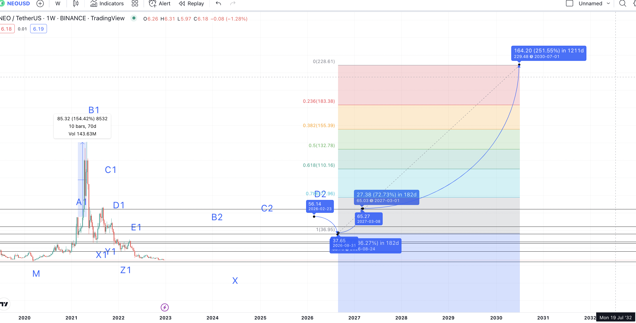Open the W timeframe interval dropdown

point(58,4)
